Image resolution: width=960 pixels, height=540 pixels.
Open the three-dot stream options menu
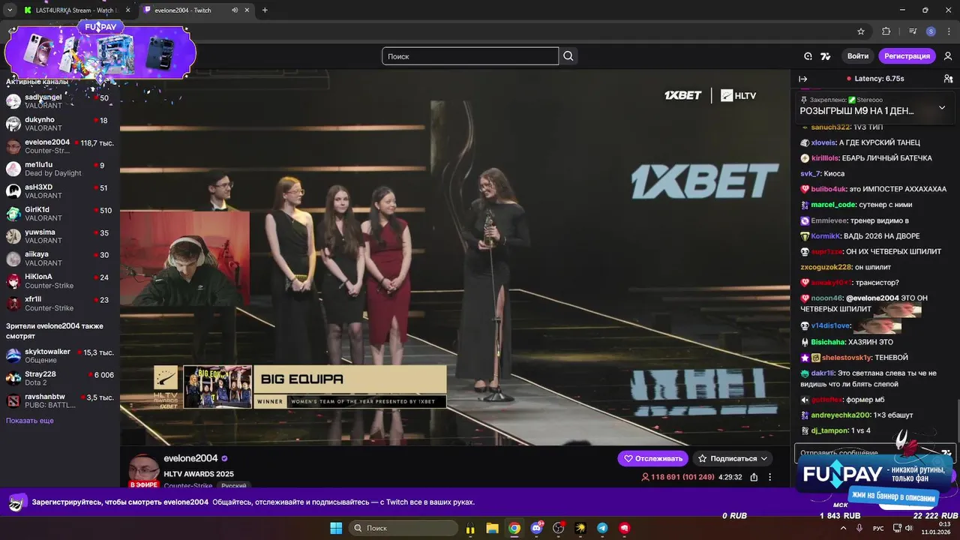tap(769, 477)
